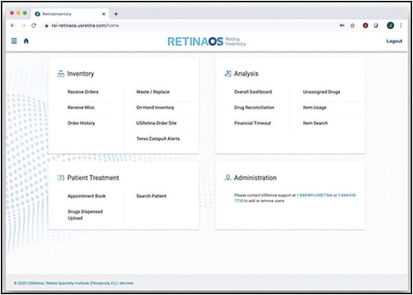This screenshot has width=413, height=295.
Task: Click the browser profile avatar
Action: coord(391,25)
